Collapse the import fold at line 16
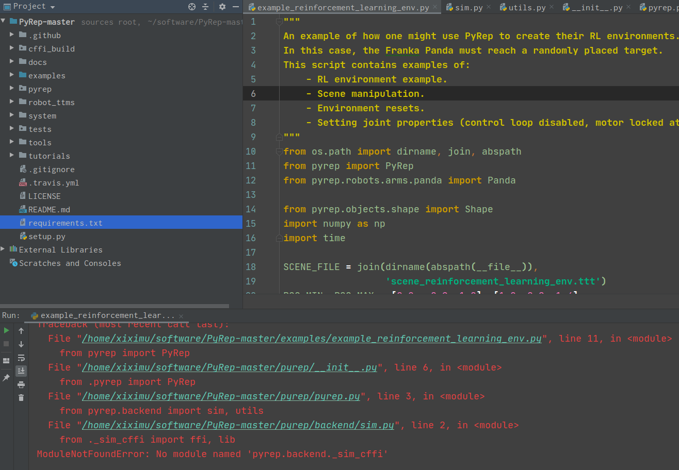The width and height of the screenshot is (679, 470). (279, 238)
